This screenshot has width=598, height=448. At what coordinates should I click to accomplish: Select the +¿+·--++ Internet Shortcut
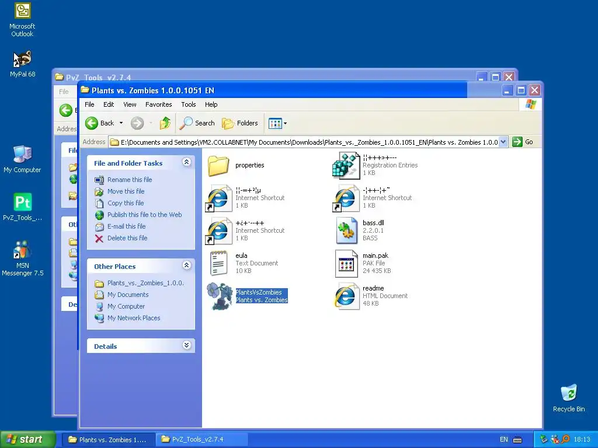218,230
